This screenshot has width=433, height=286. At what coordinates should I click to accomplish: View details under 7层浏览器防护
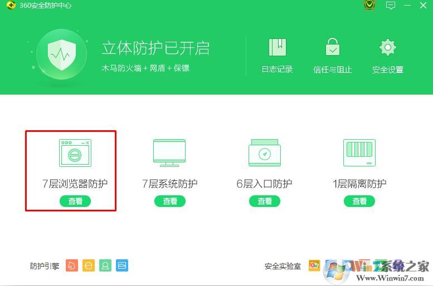[75, 201]
